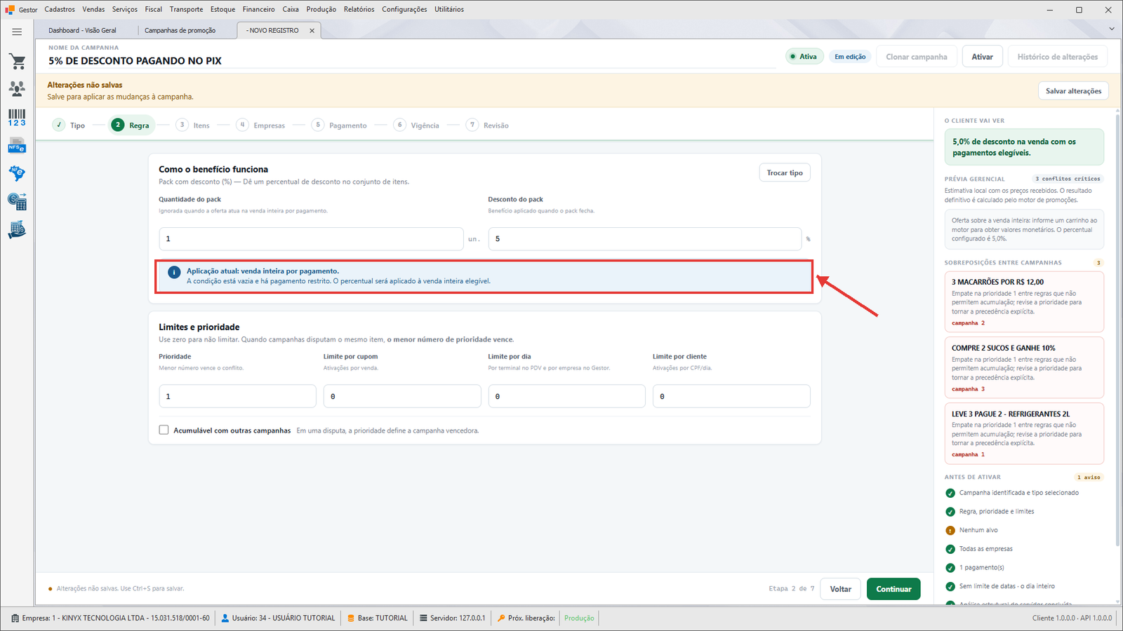Click the info icon in the Aplicação atual notice

(x=174, y=272)
